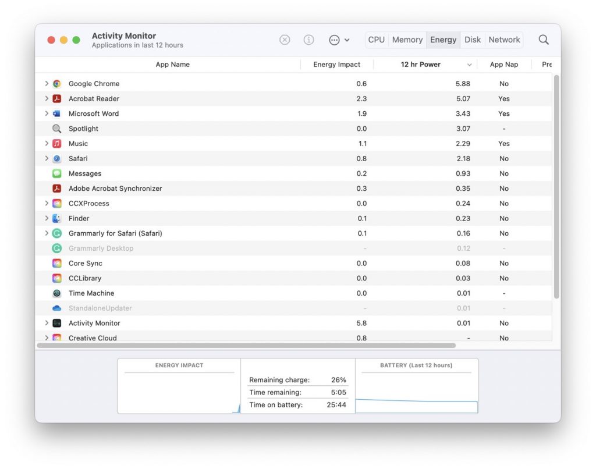Image resolution: width=596 pixels, height=469 pixels.
Task: Click the red close window button
Action: (51, 40)
